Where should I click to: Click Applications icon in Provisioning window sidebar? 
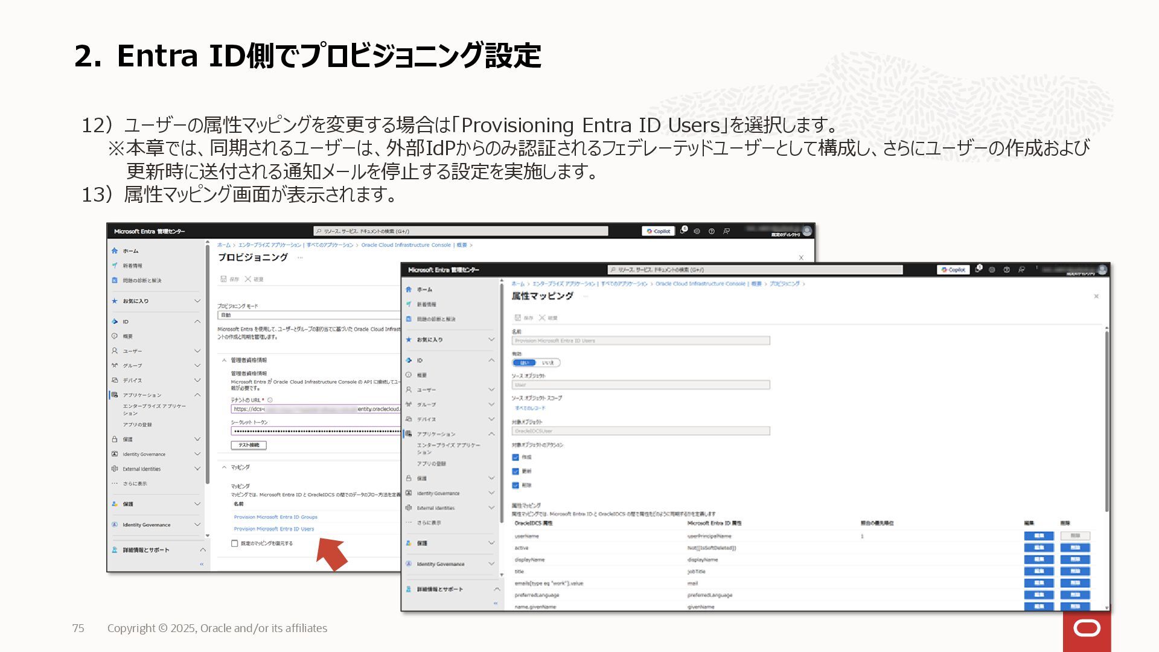[115, 395]
